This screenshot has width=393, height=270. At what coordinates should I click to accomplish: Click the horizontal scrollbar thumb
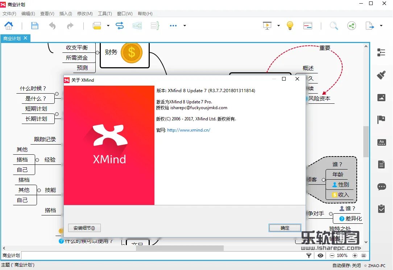180,248
